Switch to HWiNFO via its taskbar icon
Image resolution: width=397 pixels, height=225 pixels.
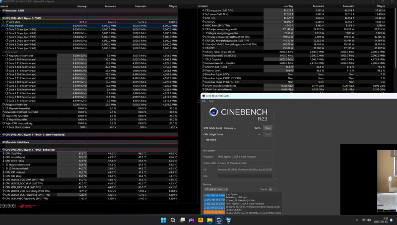tap(228, 220)
